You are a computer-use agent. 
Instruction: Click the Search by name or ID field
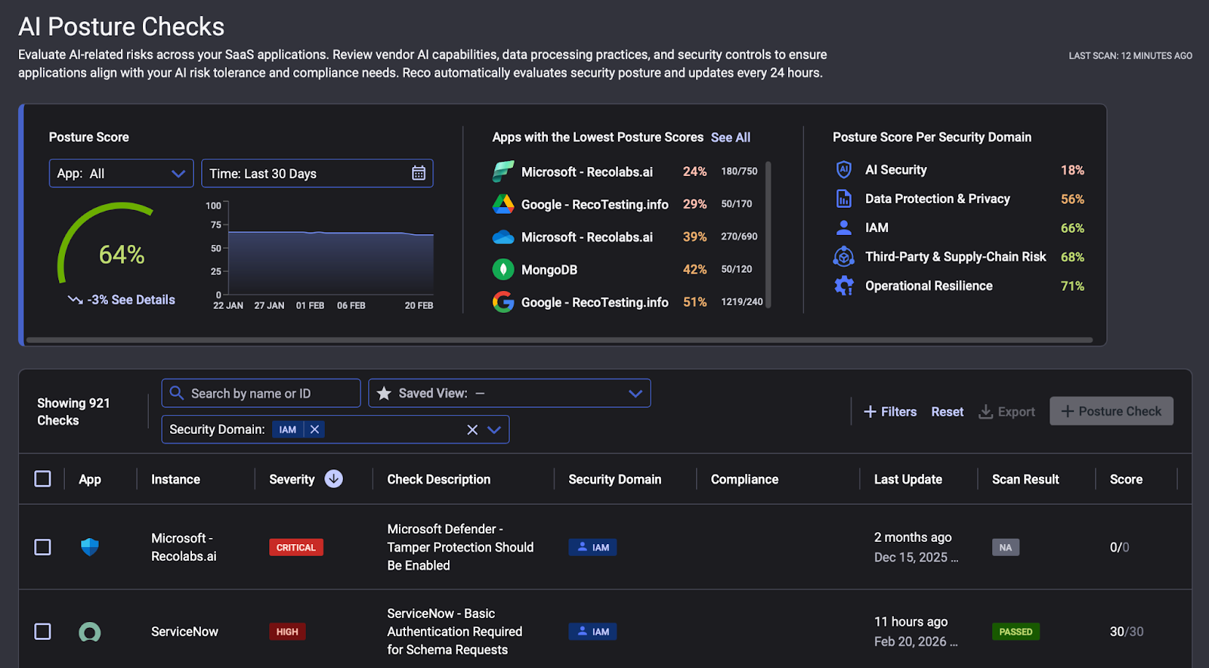coord(261,394)
